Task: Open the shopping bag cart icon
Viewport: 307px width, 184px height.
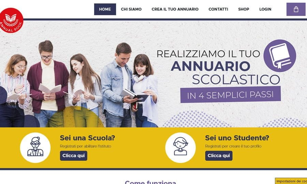Action: pyautogui.click(x=296, y=9)
